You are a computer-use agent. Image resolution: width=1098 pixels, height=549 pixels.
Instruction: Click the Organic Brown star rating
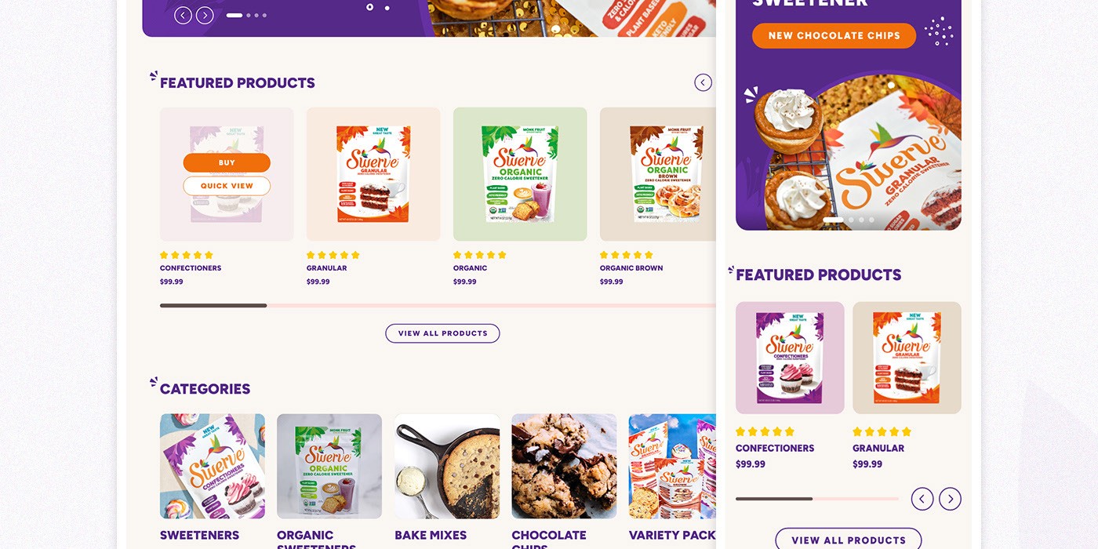[x=626, y=255]
